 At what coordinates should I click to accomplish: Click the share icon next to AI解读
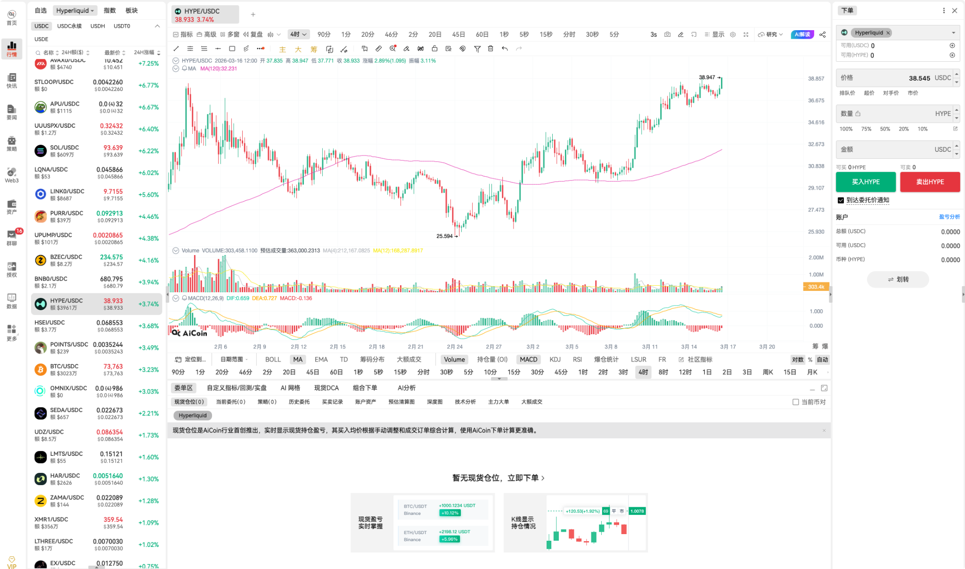(823, 34)
